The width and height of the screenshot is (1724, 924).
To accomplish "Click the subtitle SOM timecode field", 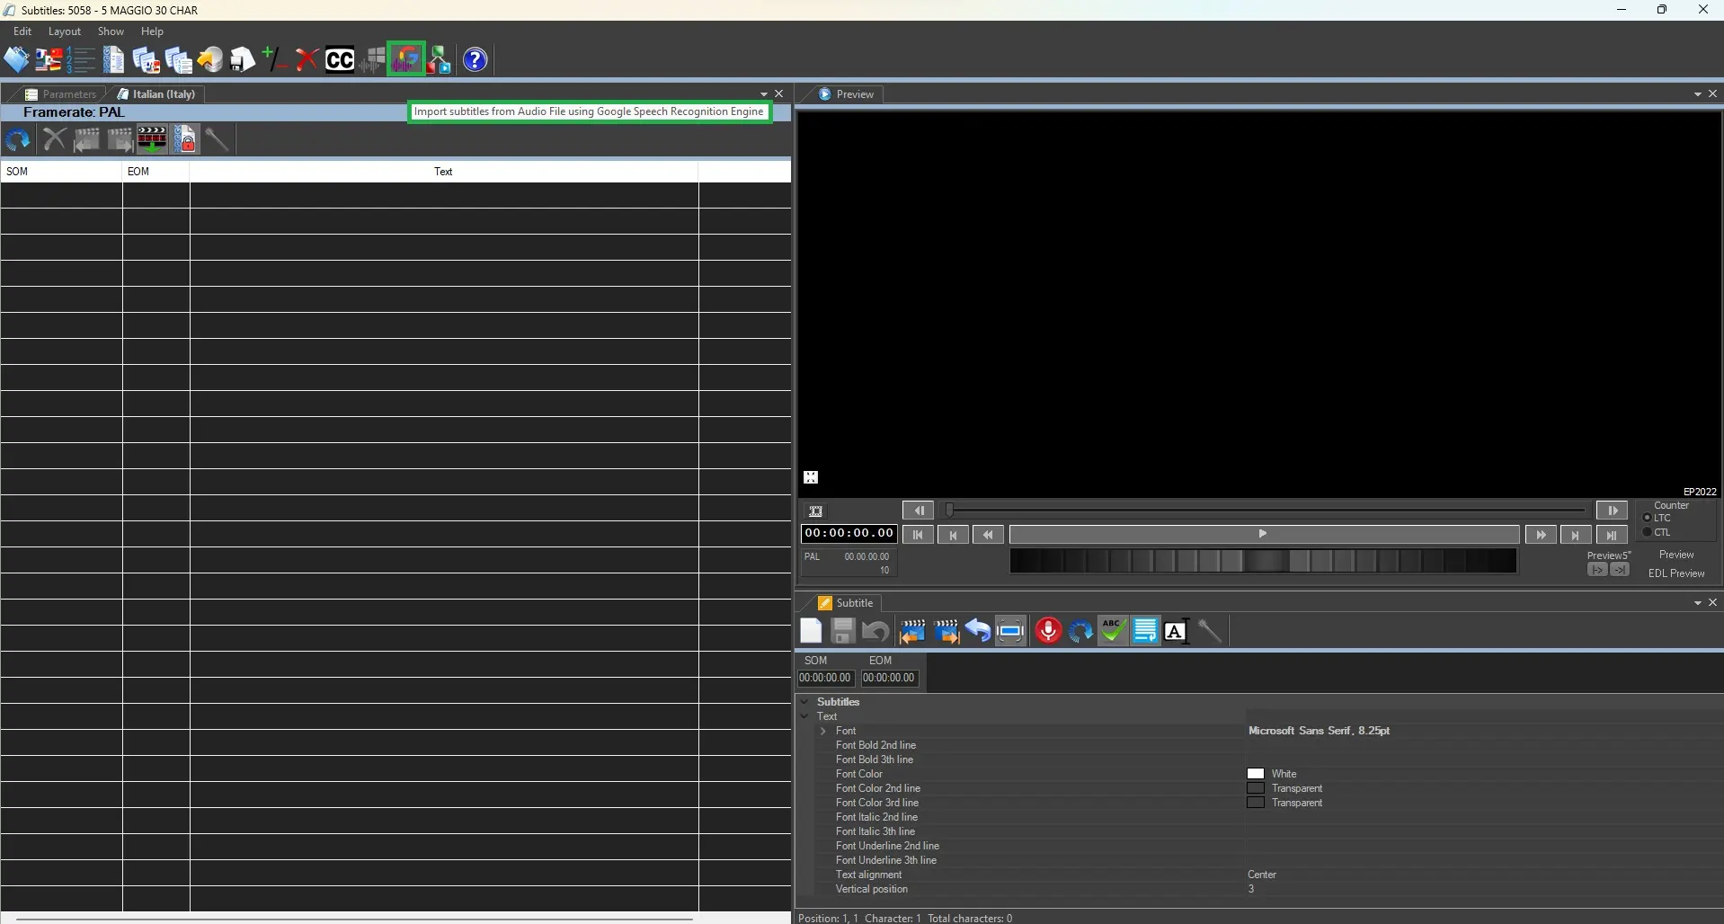I will tap(824, 679).
